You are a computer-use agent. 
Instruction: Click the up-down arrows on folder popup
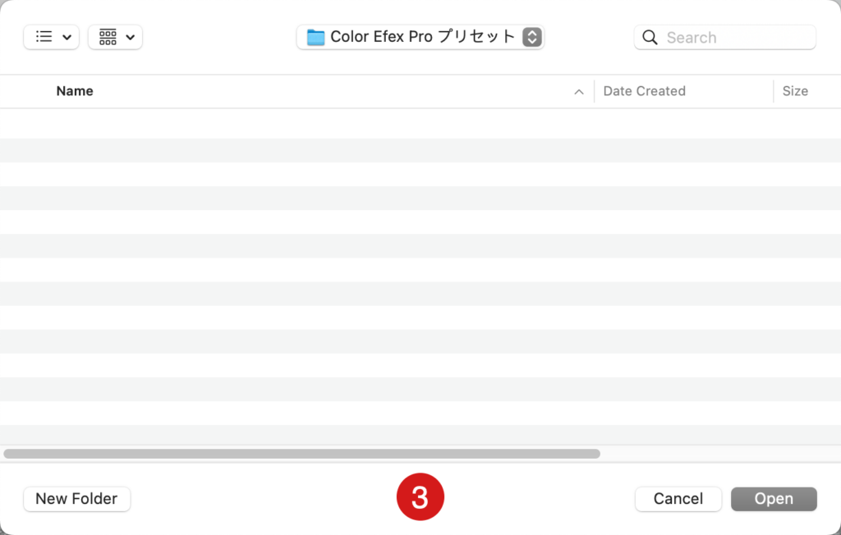[532, 37]
